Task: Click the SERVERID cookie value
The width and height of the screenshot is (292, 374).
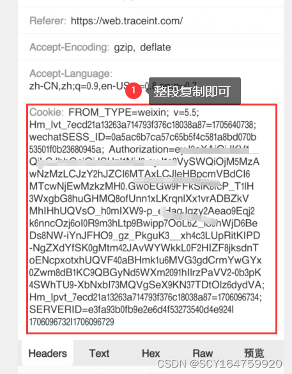Action: click(132, 309)
